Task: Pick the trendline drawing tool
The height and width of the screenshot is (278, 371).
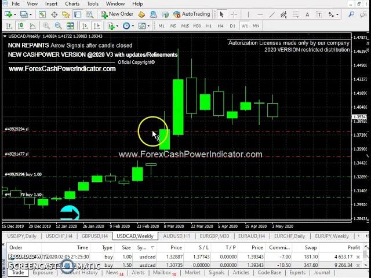Action: click(x=272, y=14)
